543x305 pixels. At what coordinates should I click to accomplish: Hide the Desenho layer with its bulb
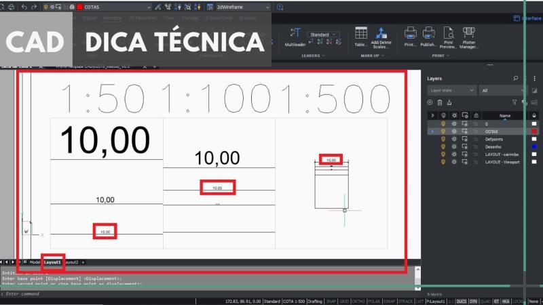click(443, 146)
